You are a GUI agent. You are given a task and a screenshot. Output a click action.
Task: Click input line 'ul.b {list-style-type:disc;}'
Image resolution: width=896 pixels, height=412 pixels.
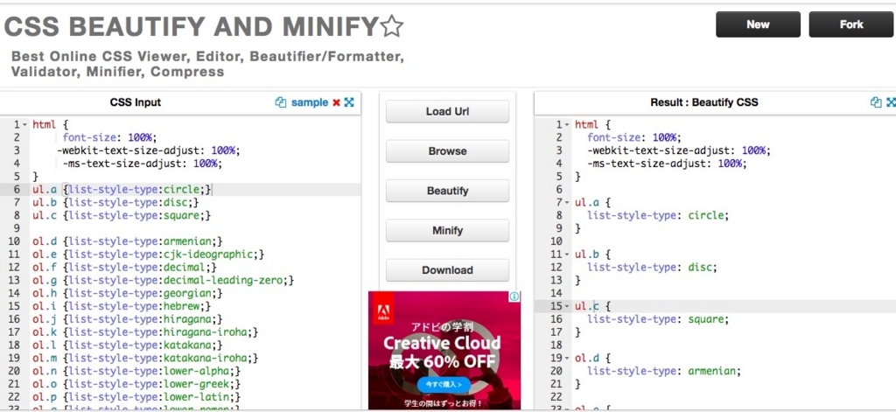tap(115, 202)
